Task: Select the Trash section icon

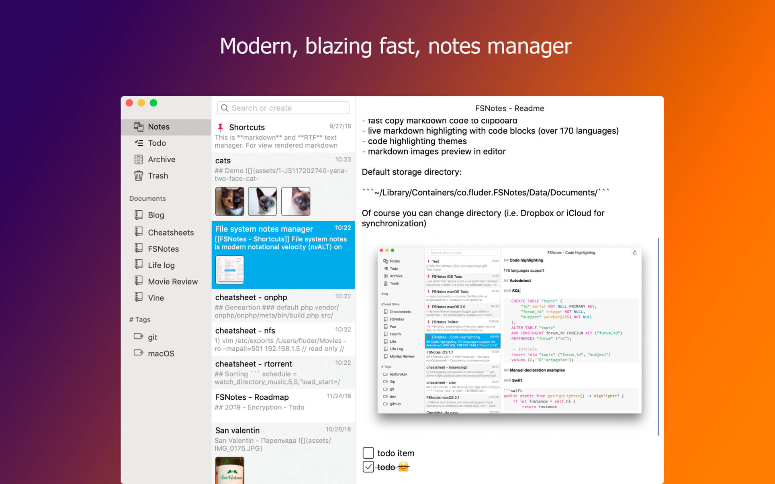Action: pos(138,176)
